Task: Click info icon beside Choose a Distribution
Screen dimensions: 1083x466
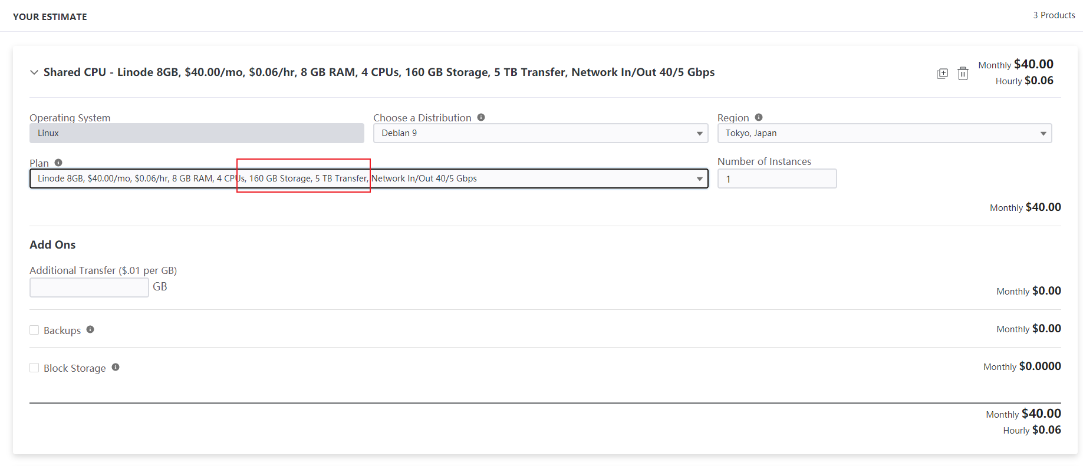Action: point(481,117)
